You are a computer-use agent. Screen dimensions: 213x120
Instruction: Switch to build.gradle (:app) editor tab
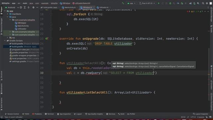pyautogui.click(x=49, y=7)
